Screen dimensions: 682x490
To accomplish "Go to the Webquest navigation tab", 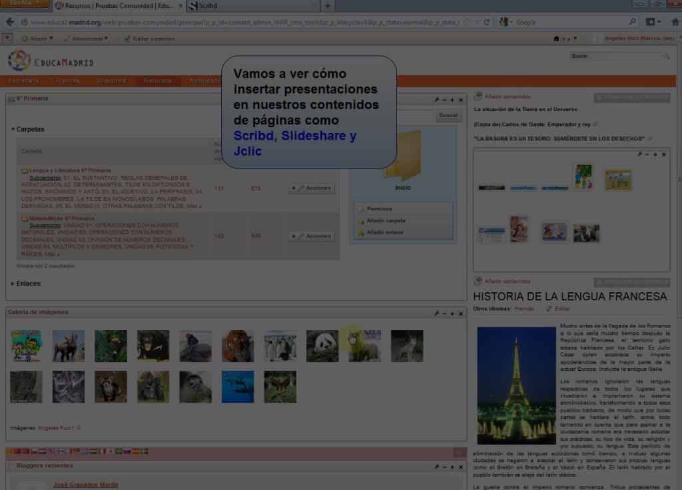I will 112,81.
